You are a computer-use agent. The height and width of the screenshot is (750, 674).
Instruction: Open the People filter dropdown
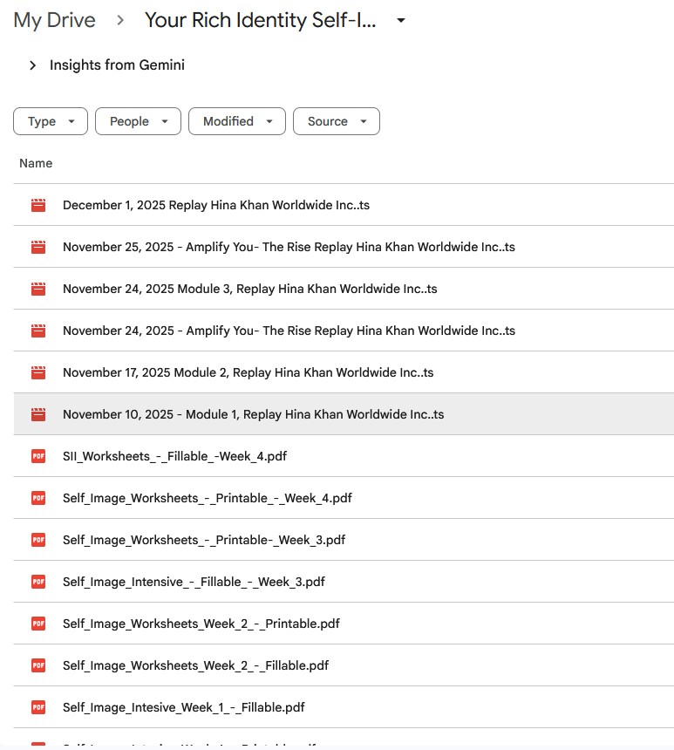tap(138, 122)
